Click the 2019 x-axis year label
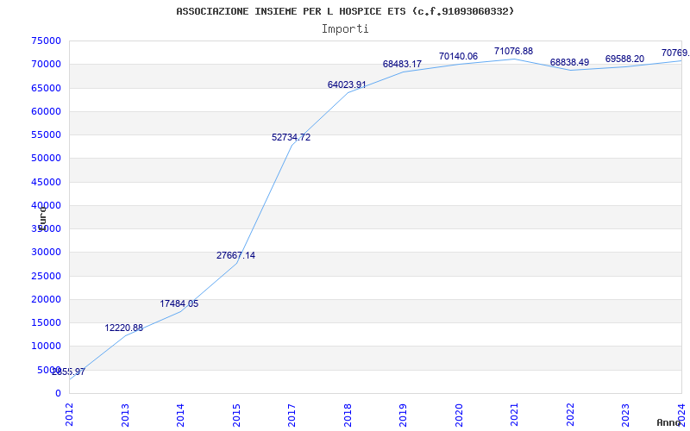The image size is (690, 431). (x=403, y=414)
